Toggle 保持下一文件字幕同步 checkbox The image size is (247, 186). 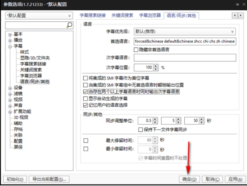(x=140, y=130)
